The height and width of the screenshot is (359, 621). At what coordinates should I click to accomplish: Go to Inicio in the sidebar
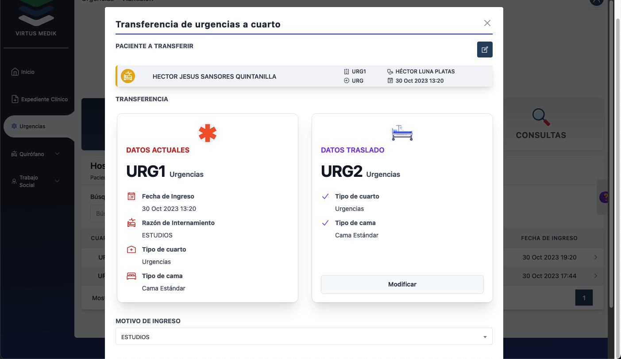pos(27,72)
